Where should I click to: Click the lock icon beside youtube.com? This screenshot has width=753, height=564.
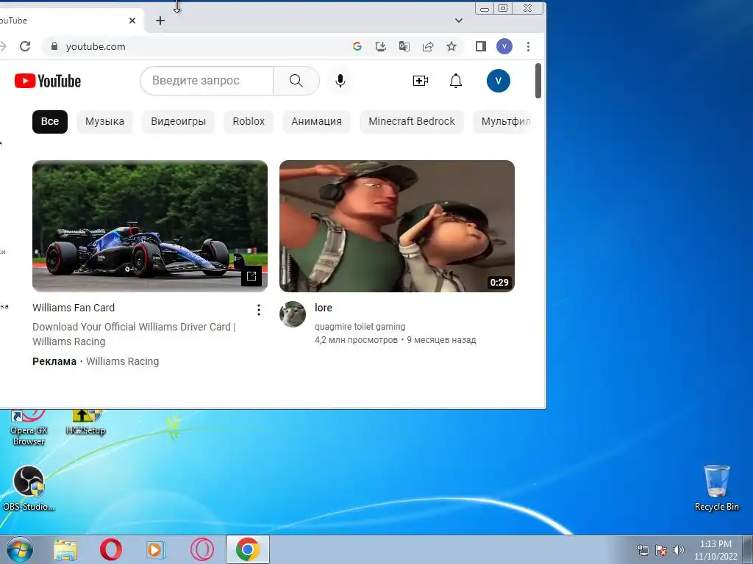click(54, 46)
